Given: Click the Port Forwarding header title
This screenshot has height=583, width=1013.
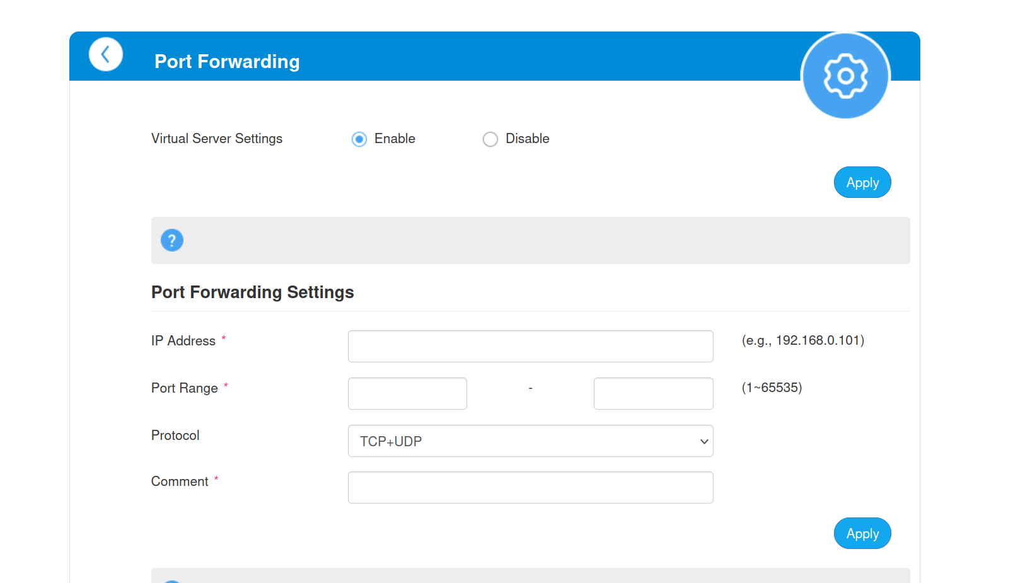Looking at the screenshot, I should tap(227, 62).
